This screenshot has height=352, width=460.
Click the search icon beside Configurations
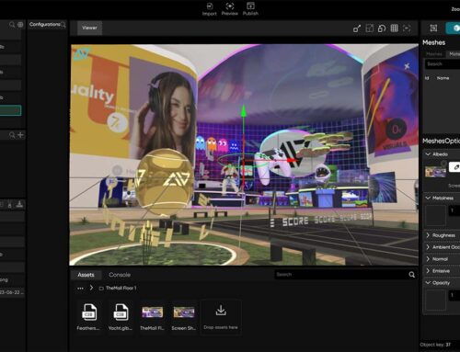(63, 25)
